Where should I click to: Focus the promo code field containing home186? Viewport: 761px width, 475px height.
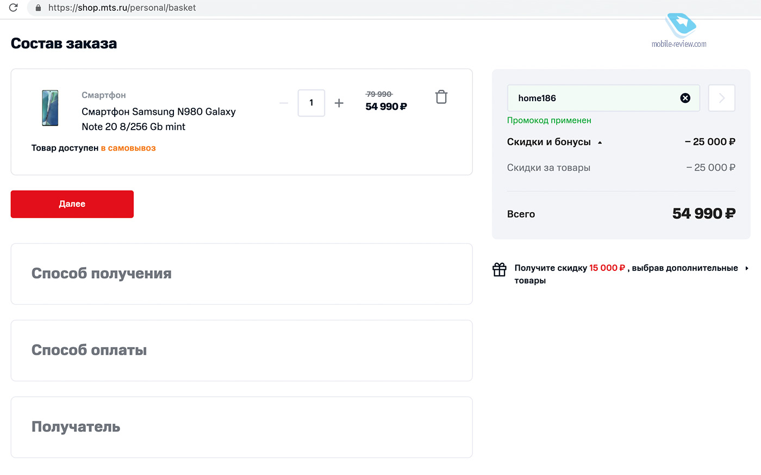[602, 98]
